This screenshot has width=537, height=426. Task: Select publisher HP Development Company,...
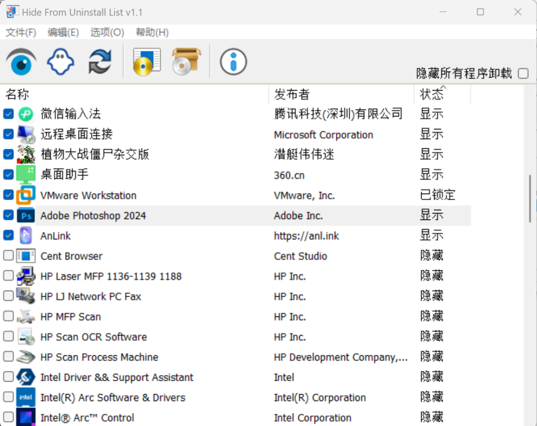click(x=341, y=357)
